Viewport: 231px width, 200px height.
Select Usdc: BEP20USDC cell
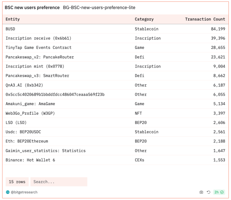[x=23, y=132]
